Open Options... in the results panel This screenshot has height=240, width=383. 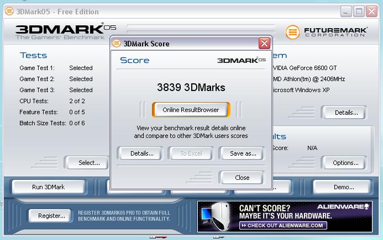click(x=344, y=163)
